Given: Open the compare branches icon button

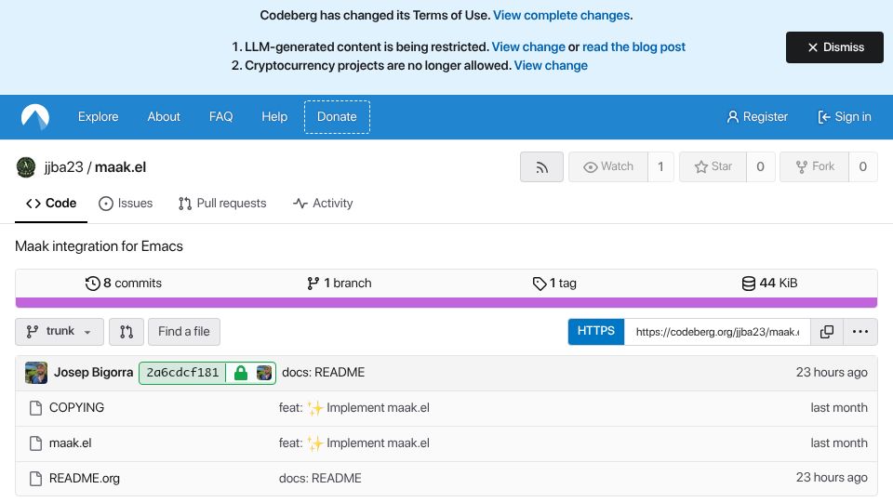Looking at the screenshot, I should point(127,332).
